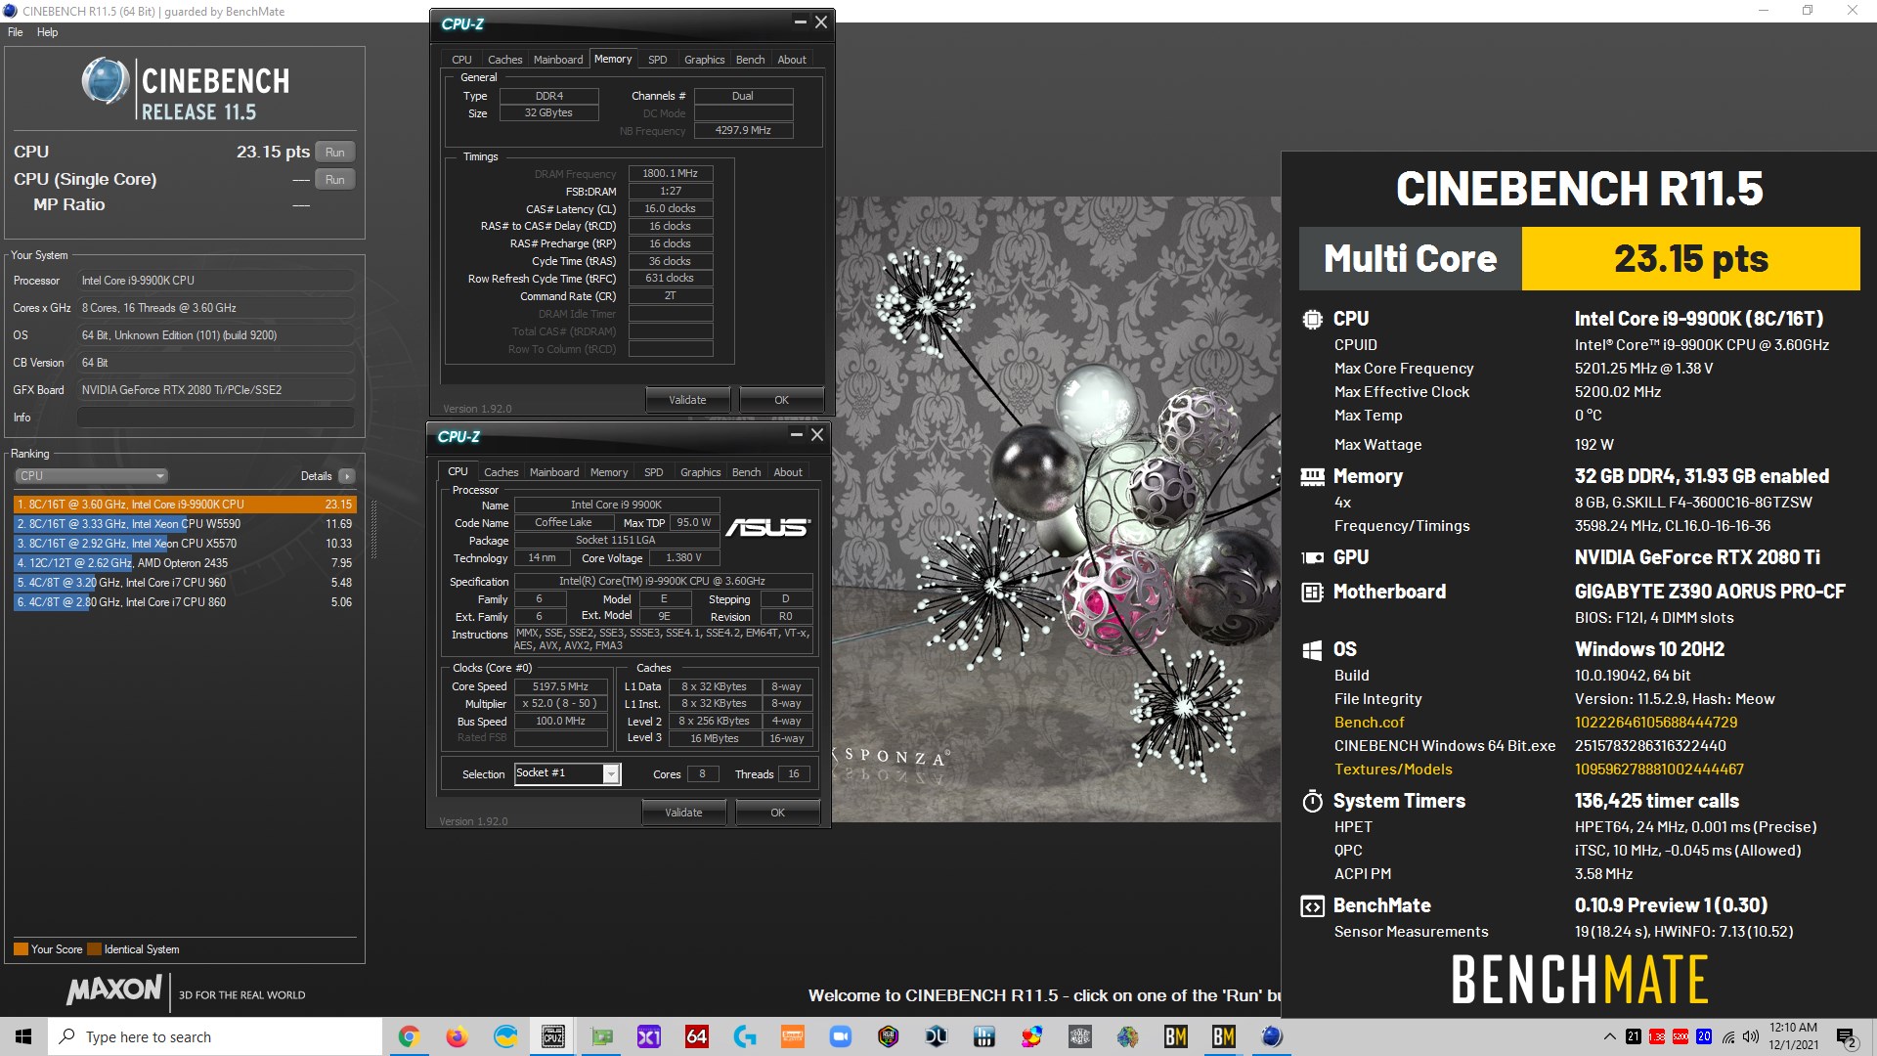1877x1056 pixels.
Task: Click OK in the upper CPU-Z window
Action: tap(782, 400)
